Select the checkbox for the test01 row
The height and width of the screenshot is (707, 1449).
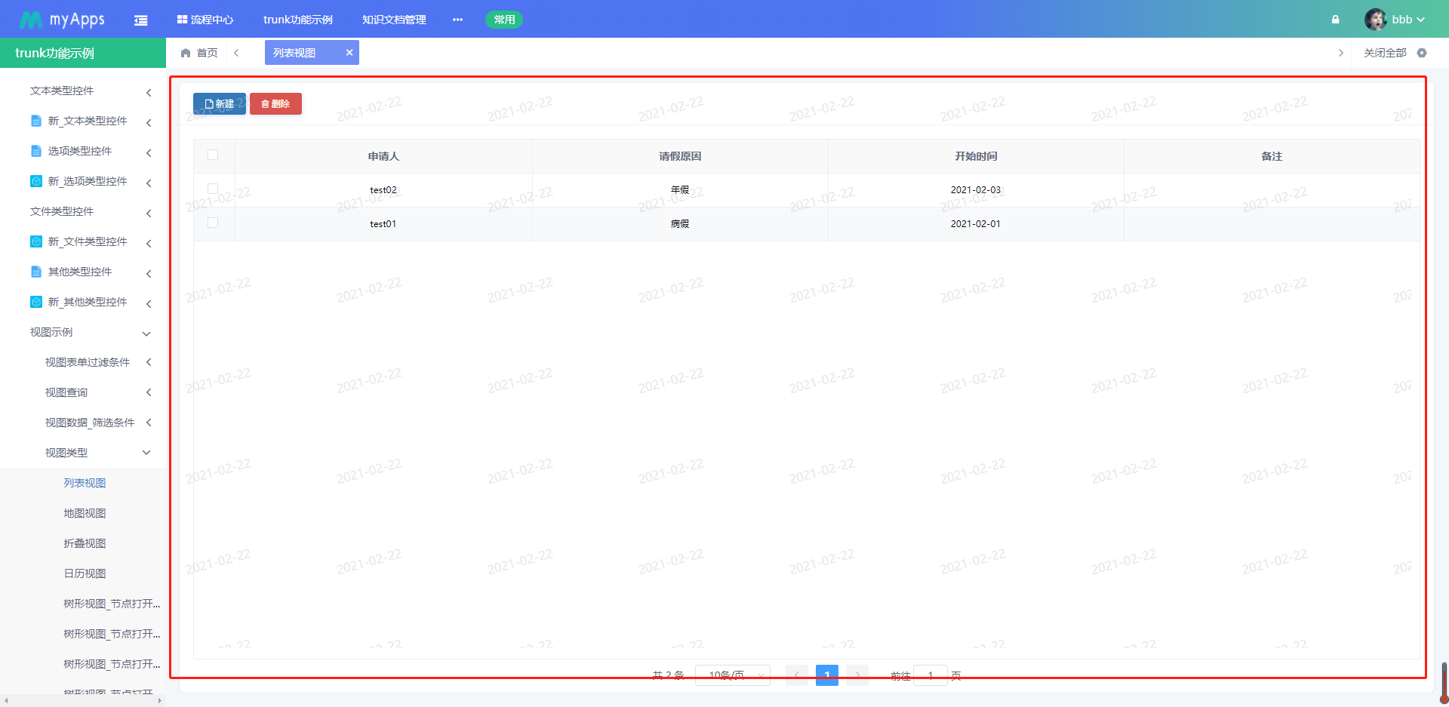[x=213, y=223]
